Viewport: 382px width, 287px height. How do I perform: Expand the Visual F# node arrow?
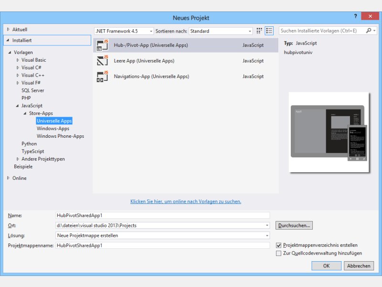pyautogui.click(x=18, y=83)
